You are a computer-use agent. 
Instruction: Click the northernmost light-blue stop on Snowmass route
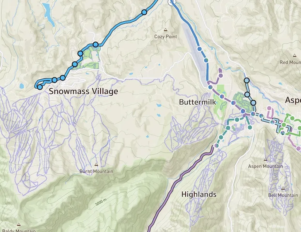[x=144, y=12]
